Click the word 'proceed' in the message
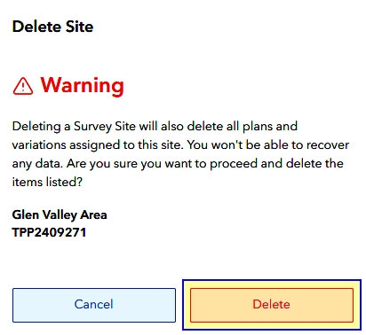366x335 pixels. tap(234, 164)
